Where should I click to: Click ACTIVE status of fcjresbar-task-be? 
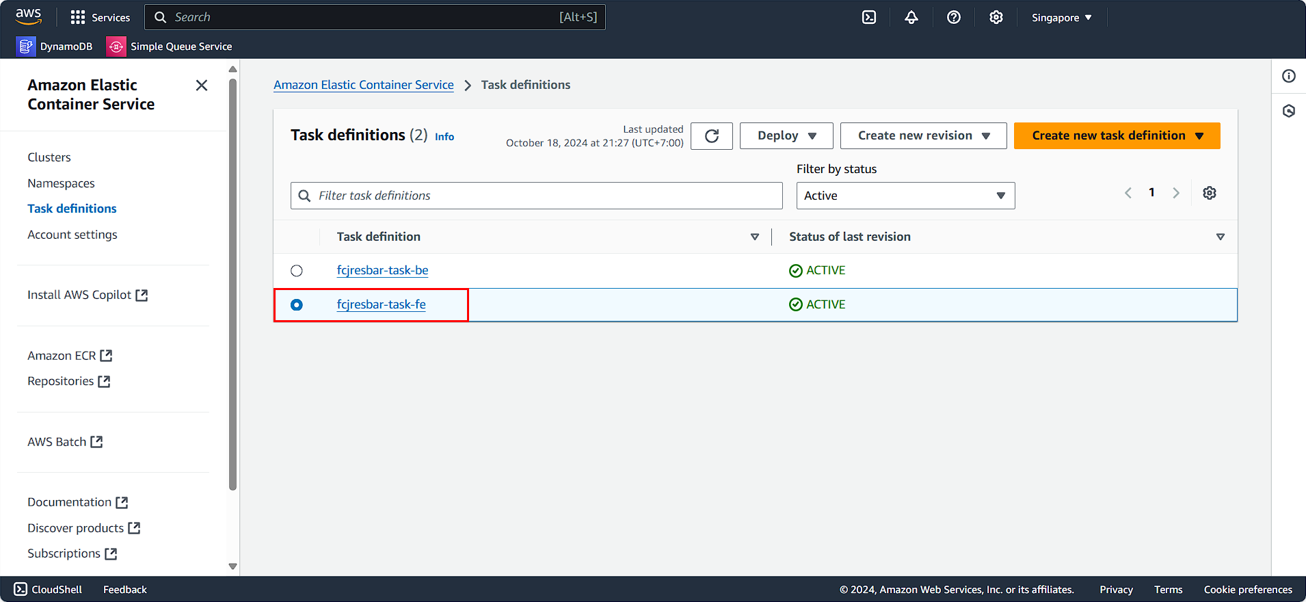(x=817, y=270)
